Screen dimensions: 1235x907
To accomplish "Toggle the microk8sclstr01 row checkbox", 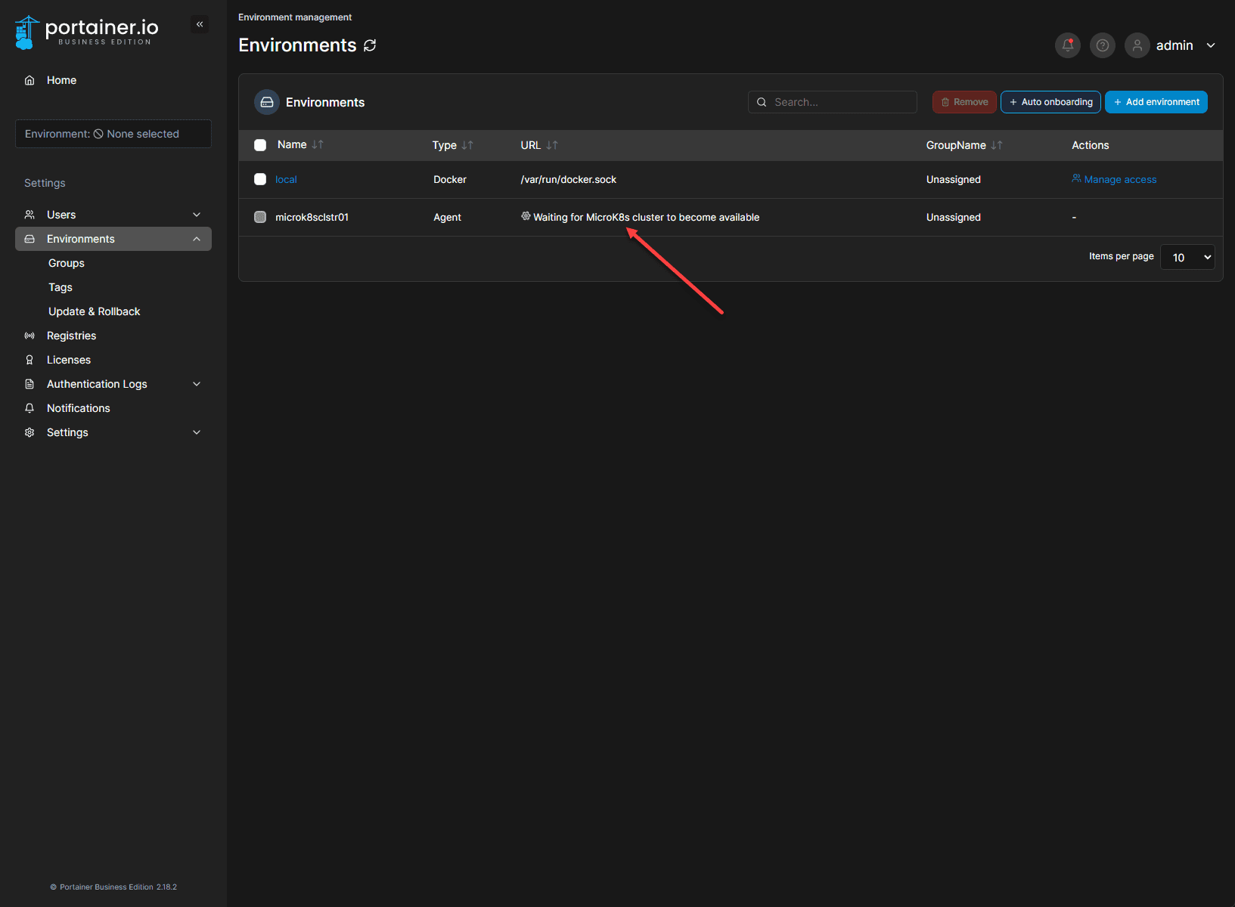I will click(260, 217).
